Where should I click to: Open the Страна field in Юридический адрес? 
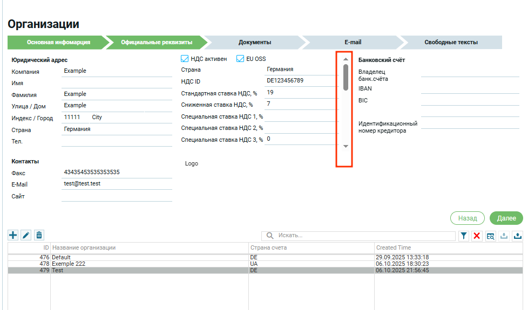pyautogui.click(x=116, y=129)
